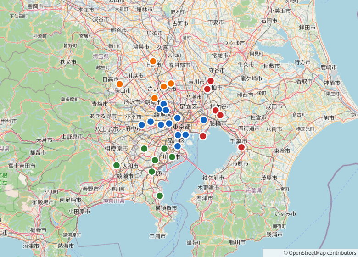Image resolution: width=358 pixels, height=257 pixels.
Task: Click the つくば市 city label
Action: pos(234,43)
